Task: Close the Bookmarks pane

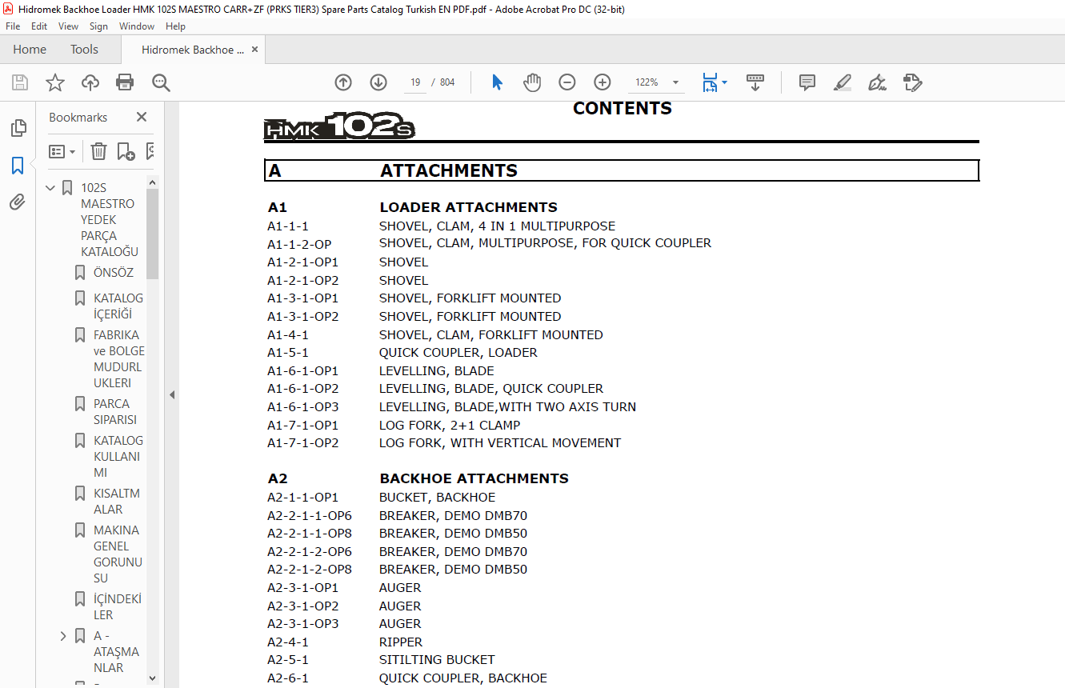Action: [x=142, y=117]
